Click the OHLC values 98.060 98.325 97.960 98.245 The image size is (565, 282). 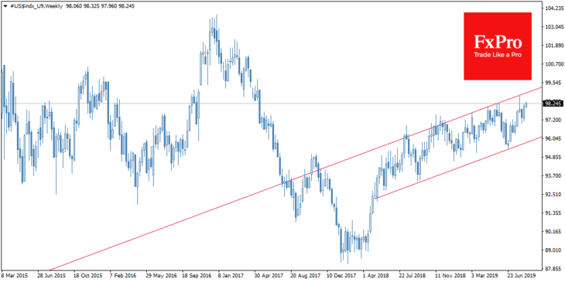click(x=101, y=6)
